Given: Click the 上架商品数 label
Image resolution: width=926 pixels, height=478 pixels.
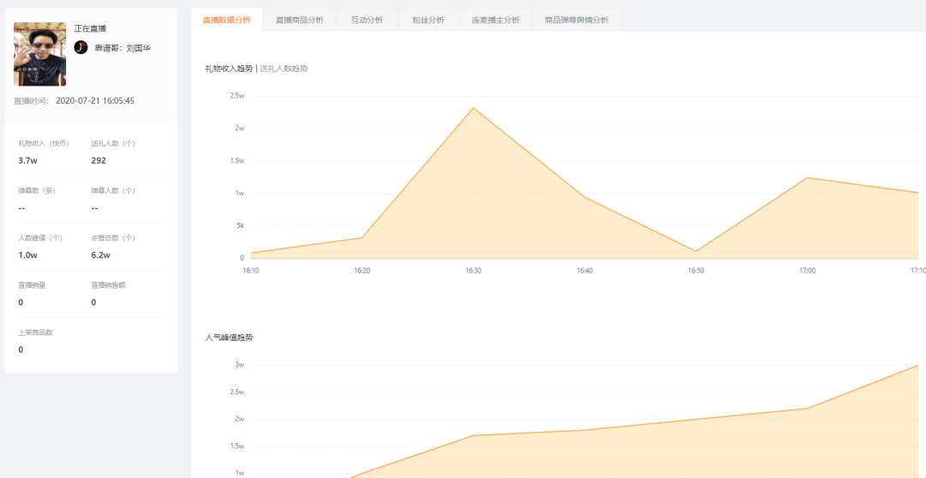Looking at the screenshot, I should coord(35,332).
